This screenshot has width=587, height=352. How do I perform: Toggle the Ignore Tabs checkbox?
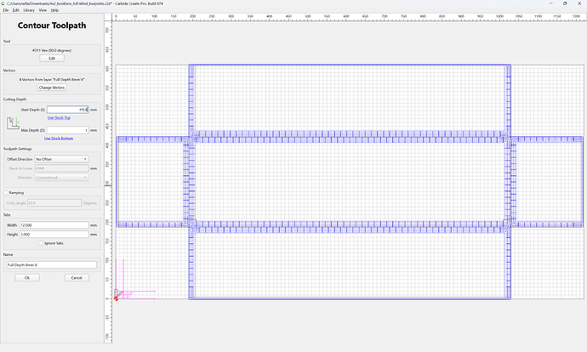[x=41, y=243]
